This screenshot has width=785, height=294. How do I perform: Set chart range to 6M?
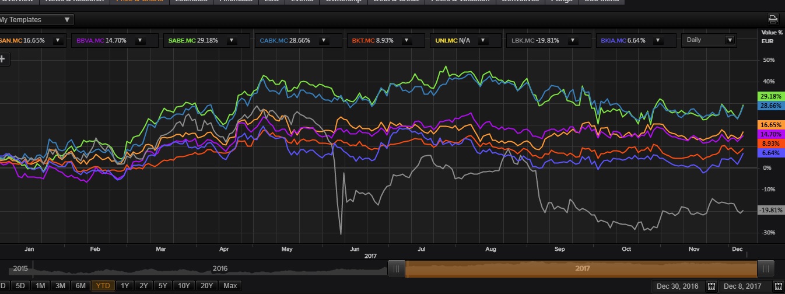point(80,286)
